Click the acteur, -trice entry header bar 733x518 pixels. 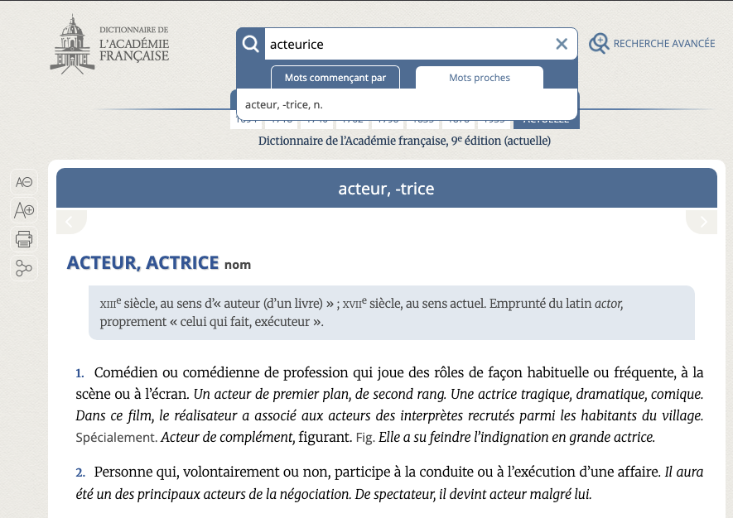tap(387, 188)
